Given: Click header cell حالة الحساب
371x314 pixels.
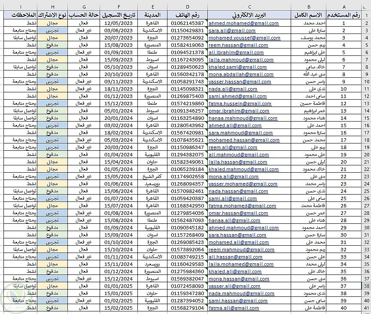Looking at the screenshot, I should [x=84, y=15].
